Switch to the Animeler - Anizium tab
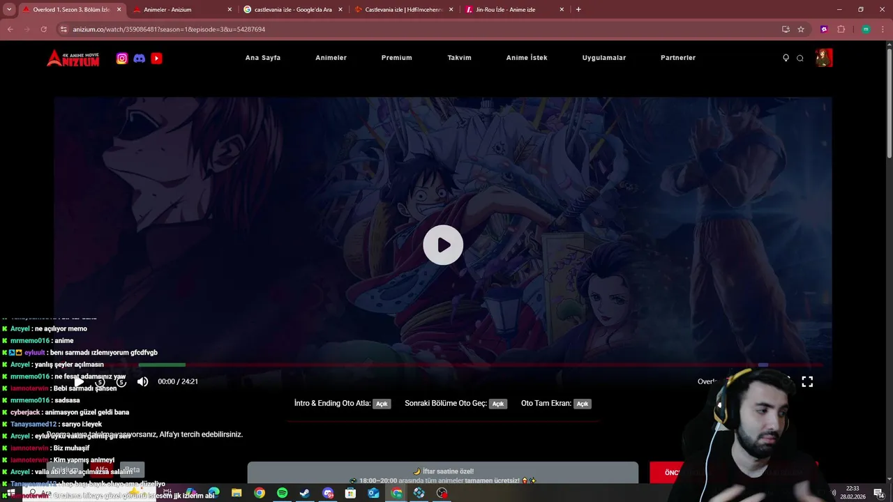The width and height of the screenshot is (893, 502). (x=183, y=10)
